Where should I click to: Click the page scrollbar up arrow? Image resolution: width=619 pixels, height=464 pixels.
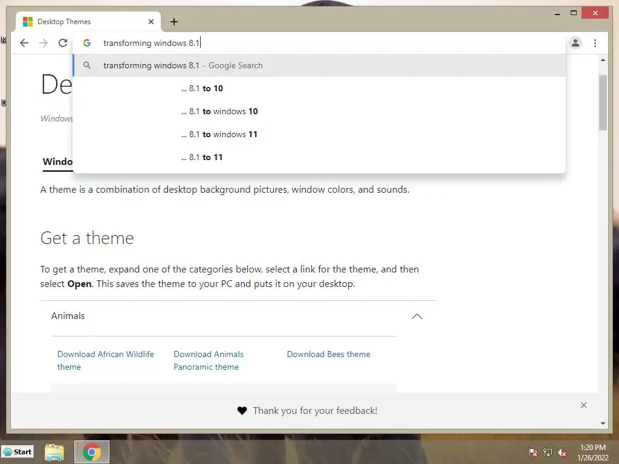(603, 60)
